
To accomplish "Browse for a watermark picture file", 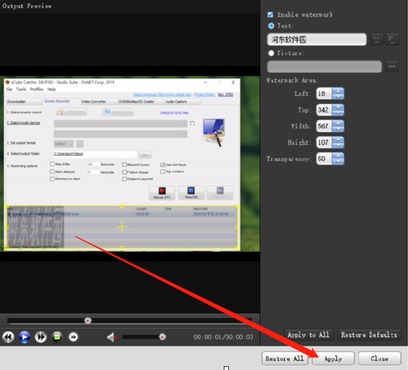I will [391, 66].
